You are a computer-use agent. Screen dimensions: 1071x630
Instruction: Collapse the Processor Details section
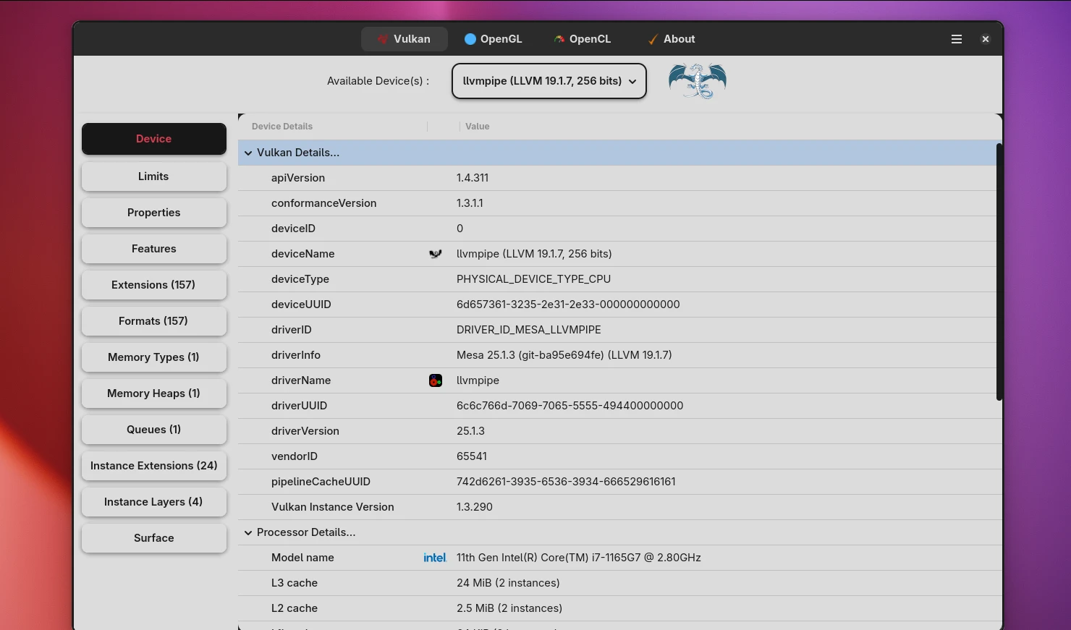[248, 532]
